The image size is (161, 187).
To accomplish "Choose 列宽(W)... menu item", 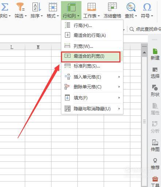I will [92, 46].
